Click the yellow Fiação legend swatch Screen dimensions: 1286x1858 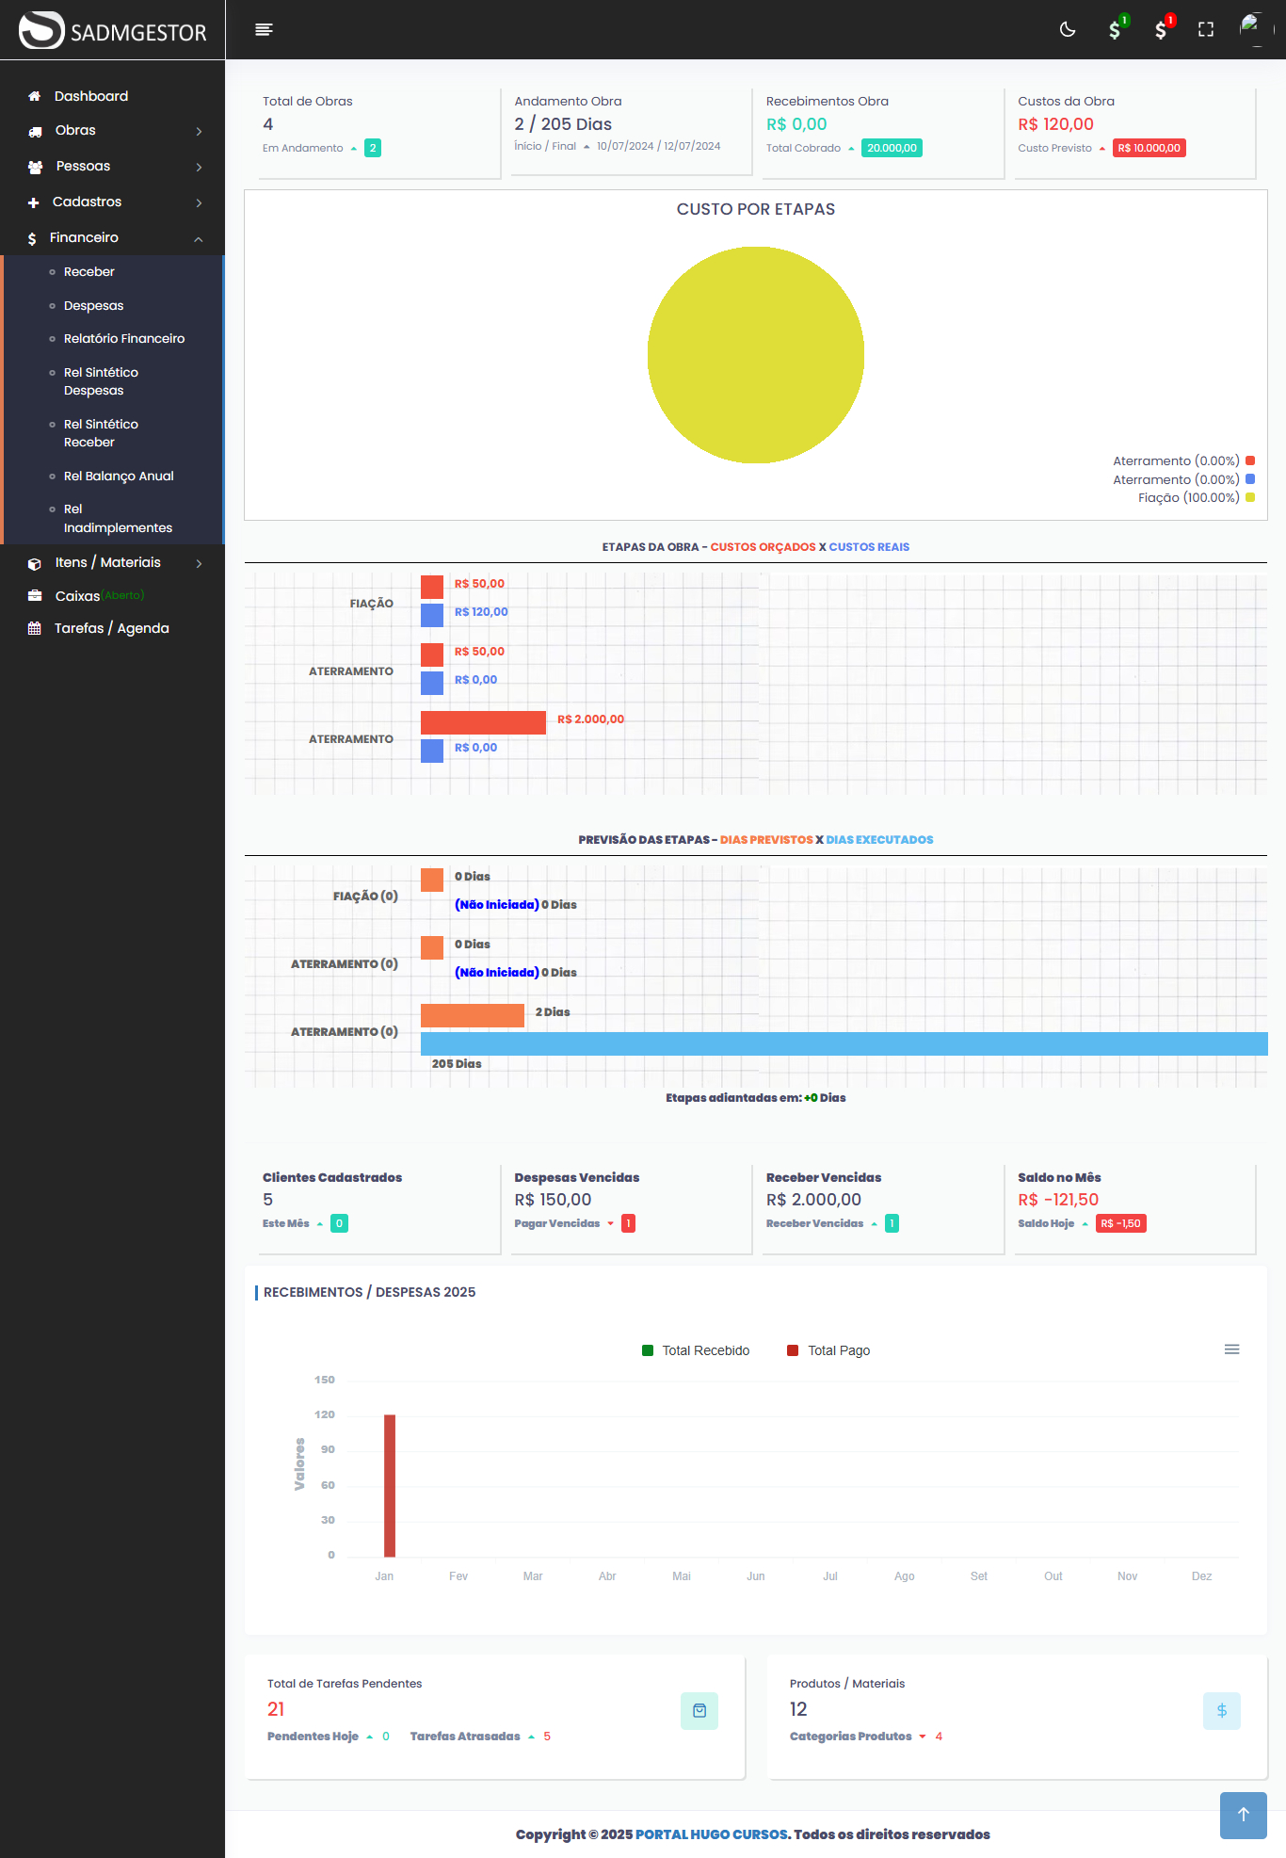coord(1250,497)
